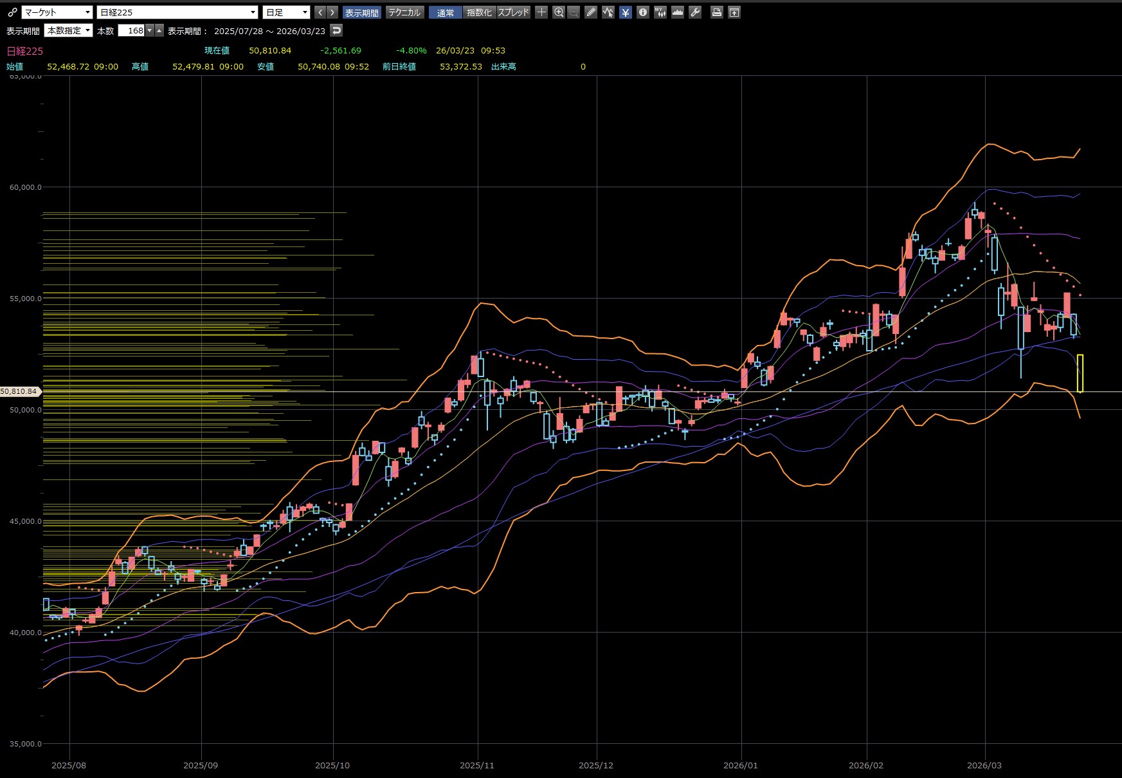Toggle the yen price display button
Image resolution: width=1122 pixels, height=778 pixels.
pos(625,12)
